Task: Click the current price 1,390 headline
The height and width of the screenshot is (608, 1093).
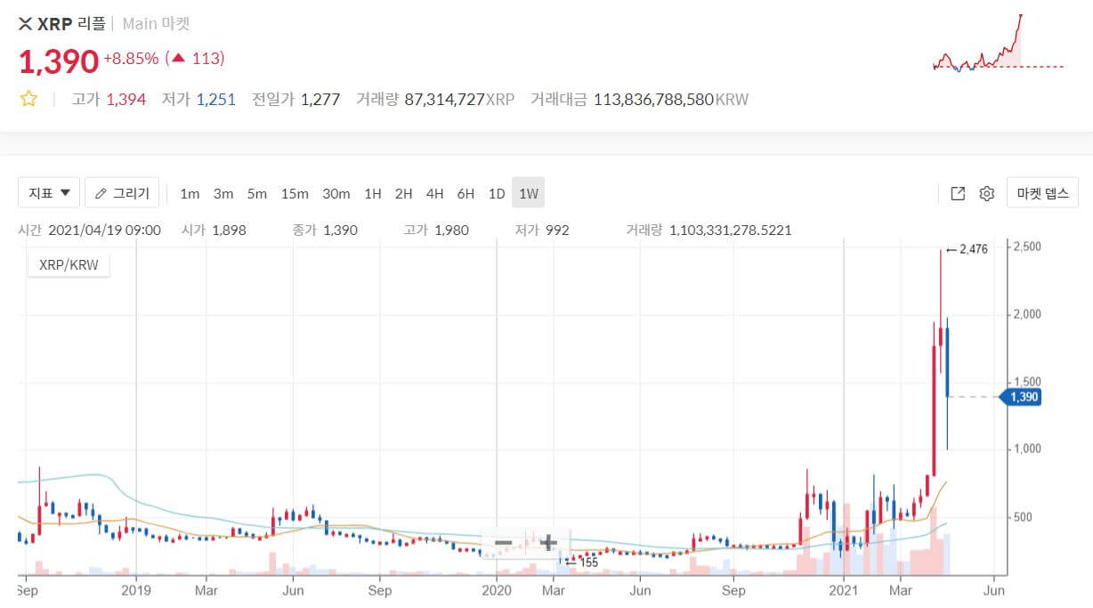Action: click(x=59, y=61)
